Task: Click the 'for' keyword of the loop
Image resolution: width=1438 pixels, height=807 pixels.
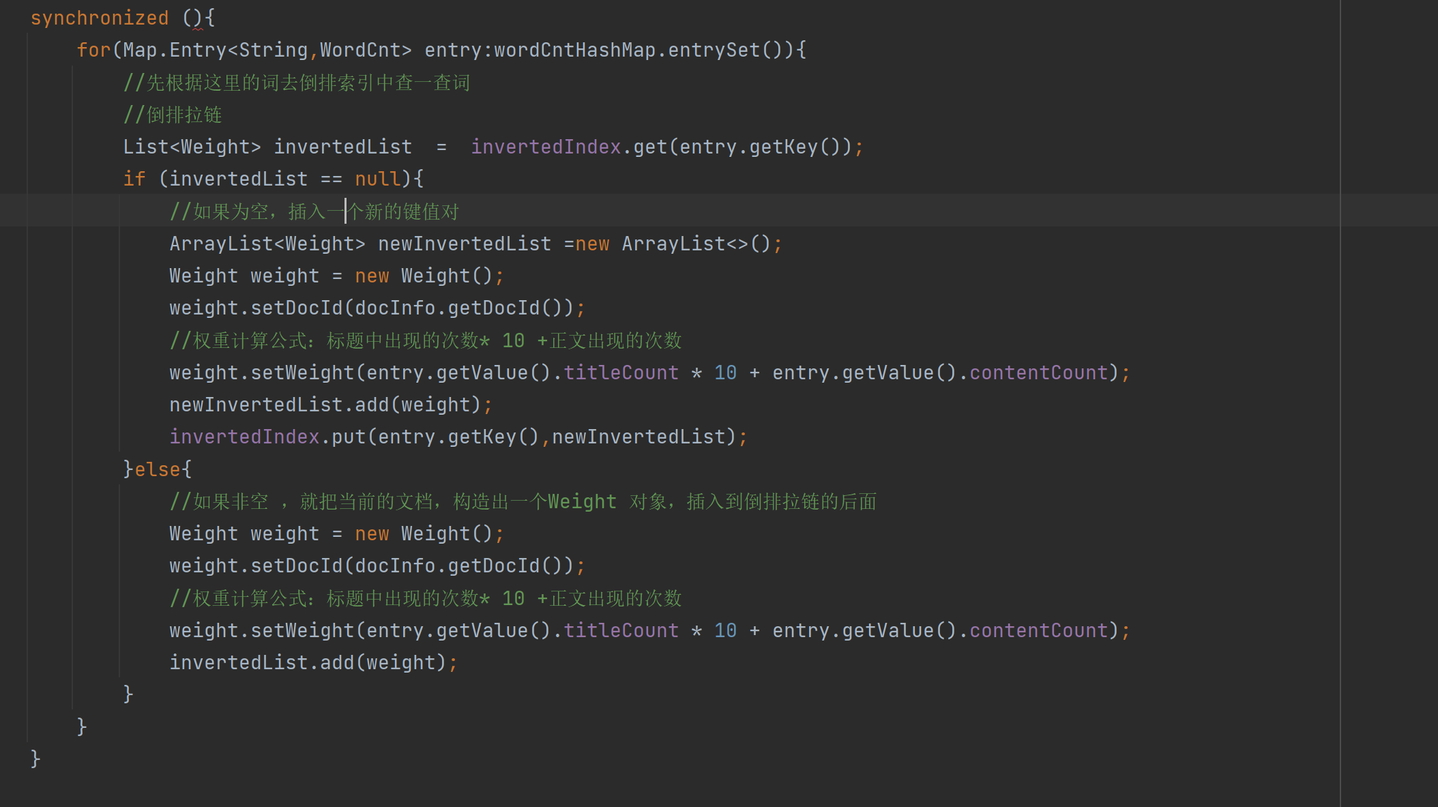Action: point(93,50)
